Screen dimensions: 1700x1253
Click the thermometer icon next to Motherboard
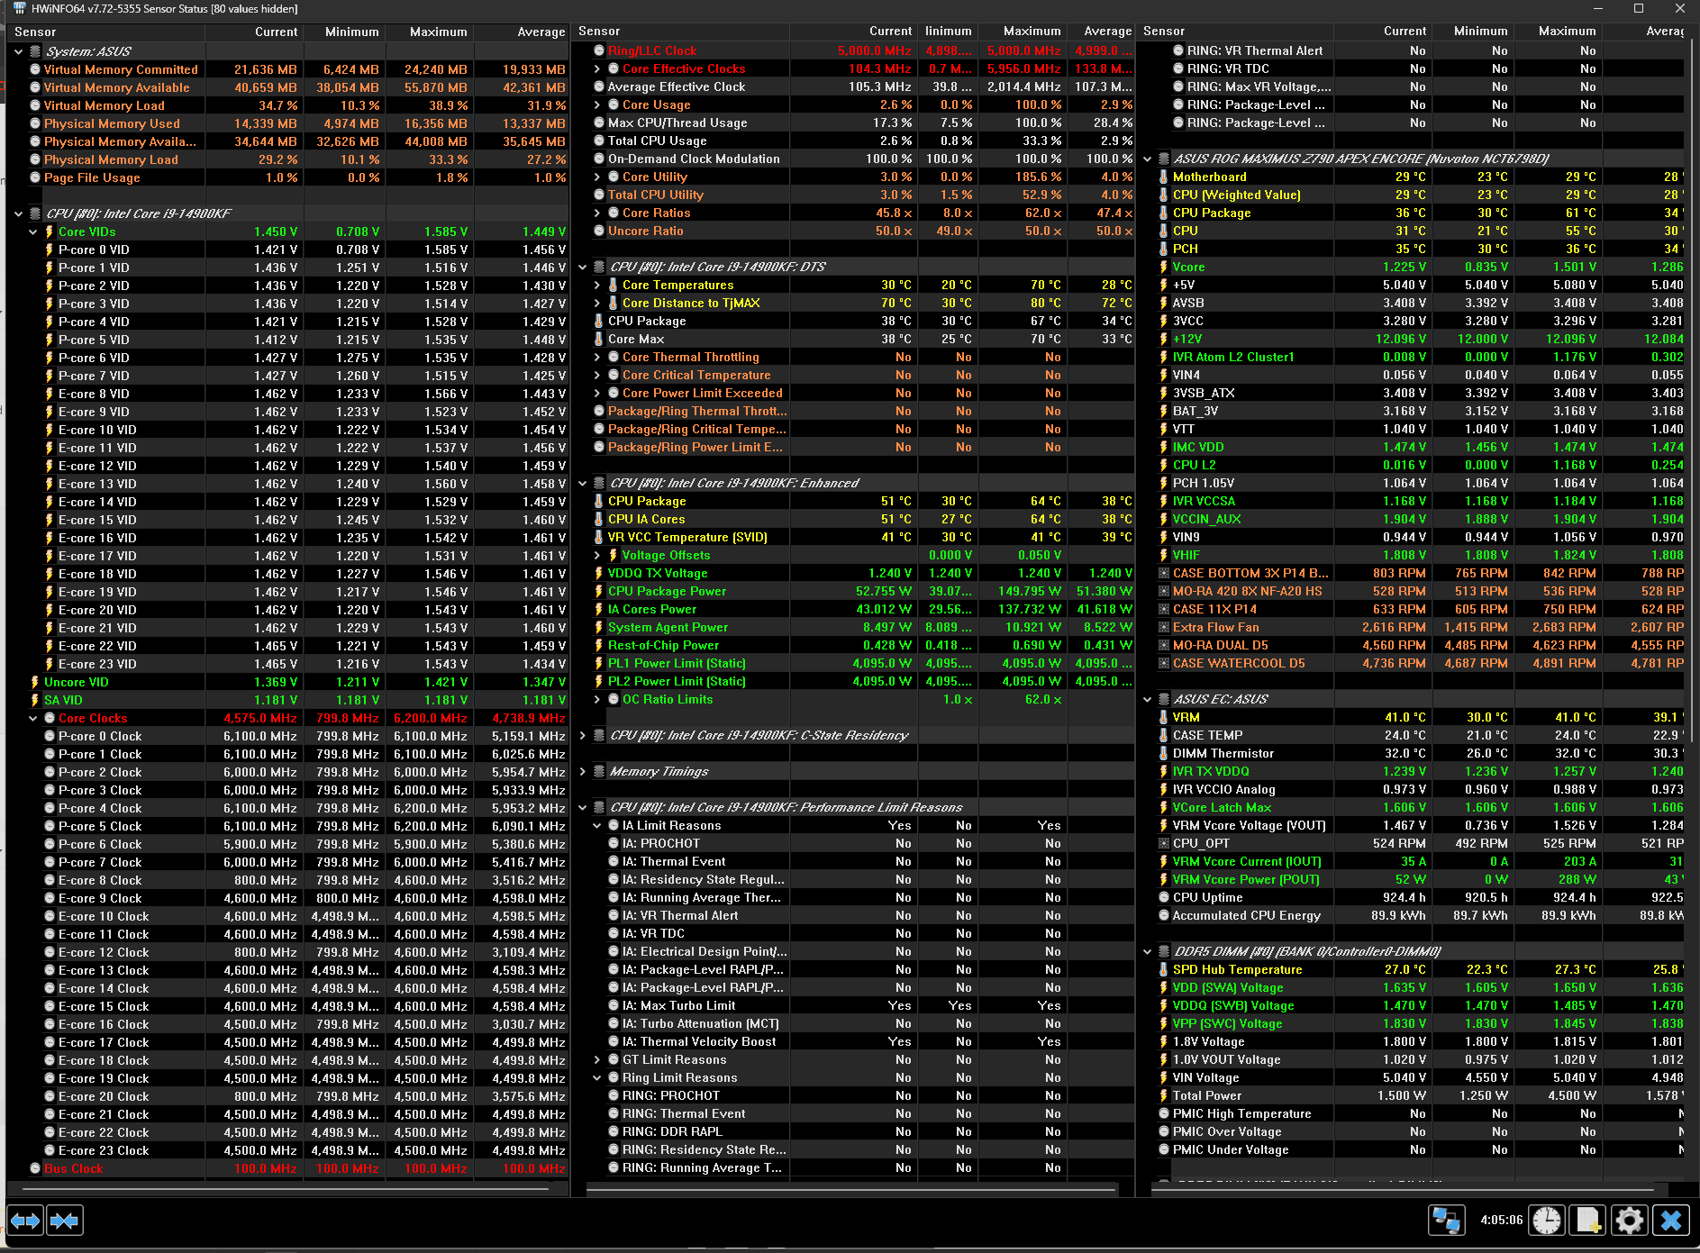[1164, 177]
